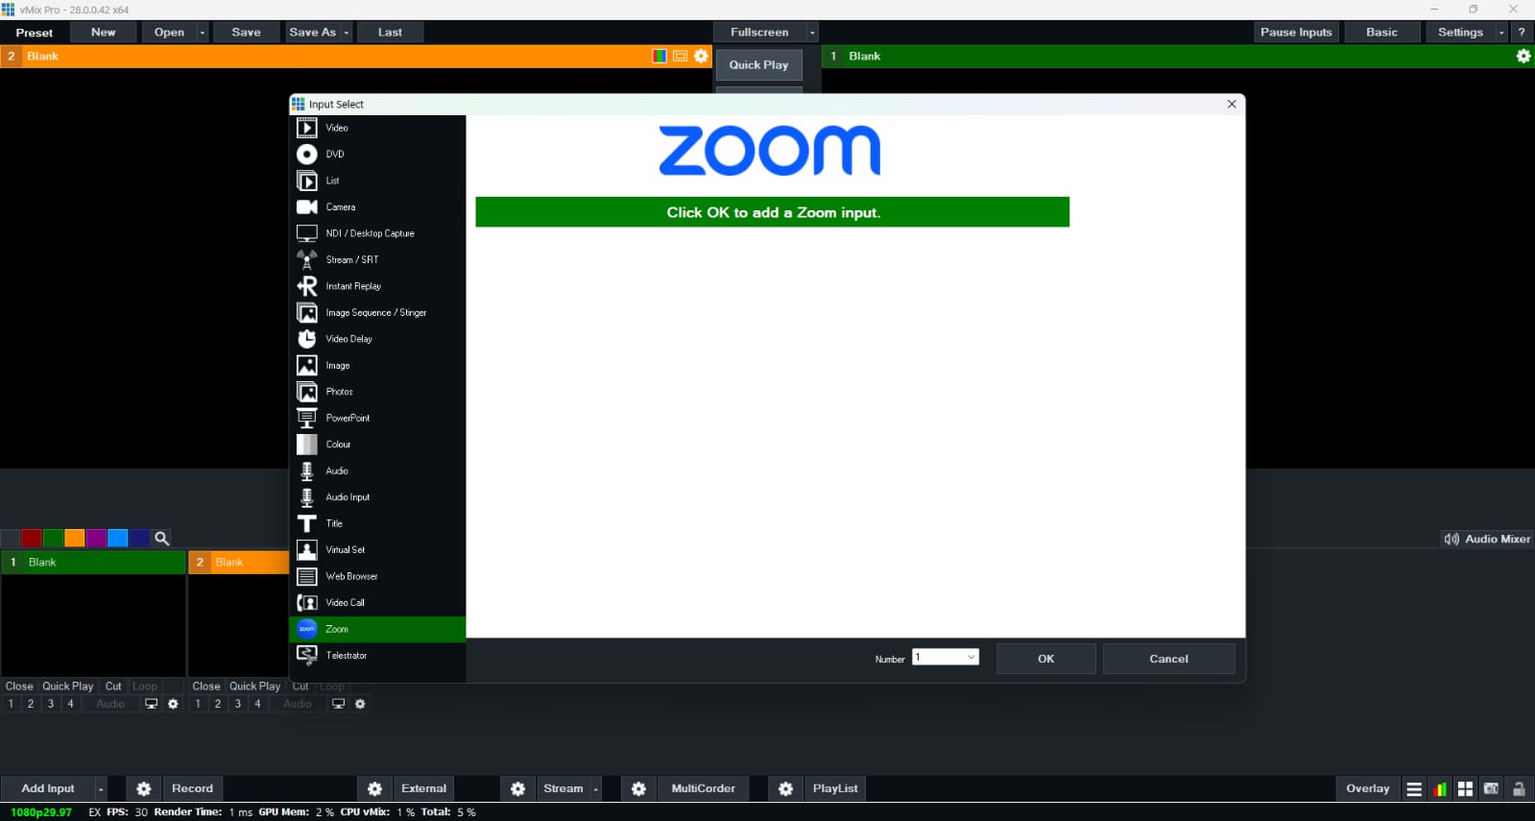Click Quick Play transition button

[758, 65]
